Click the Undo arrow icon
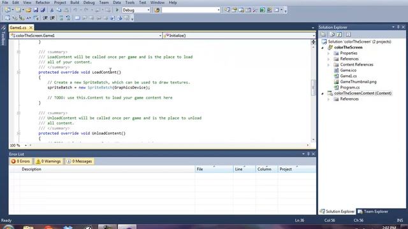 pos(75,10)
